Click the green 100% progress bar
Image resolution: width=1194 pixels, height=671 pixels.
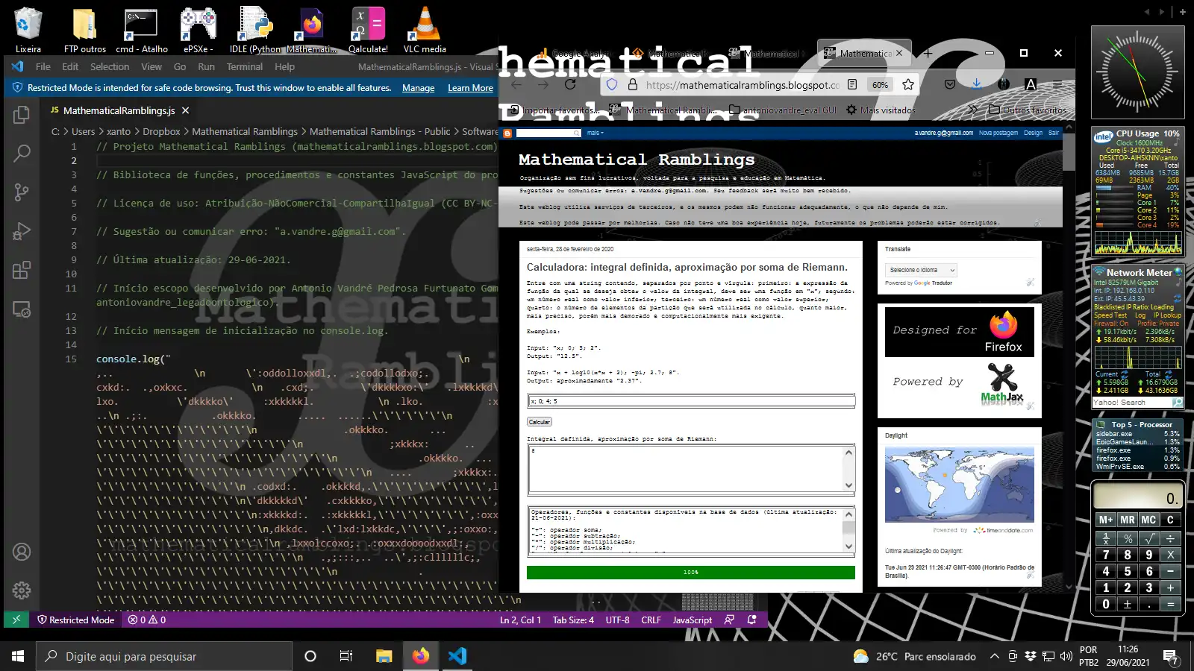tap(690, 573)
